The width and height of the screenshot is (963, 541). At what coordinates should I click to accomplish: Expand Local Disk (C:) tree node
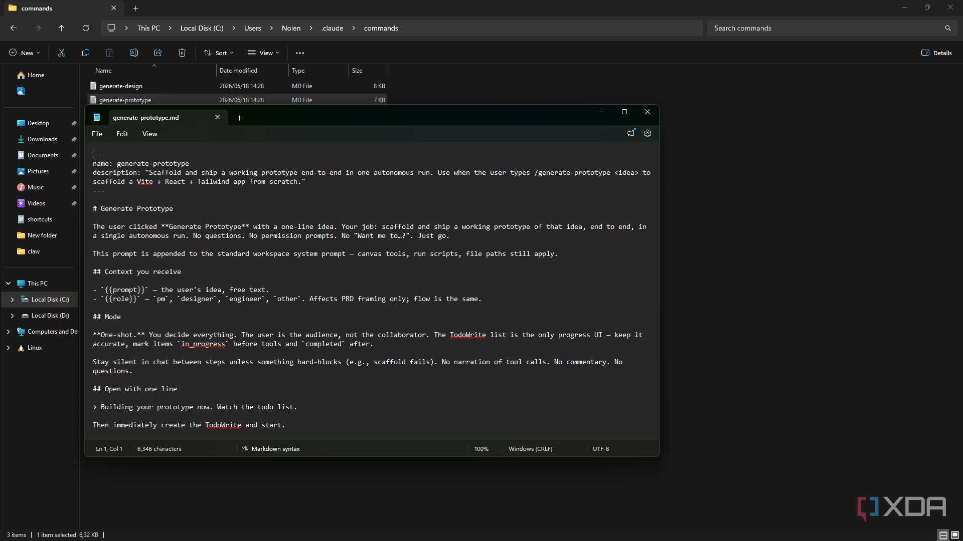(12, 300)
